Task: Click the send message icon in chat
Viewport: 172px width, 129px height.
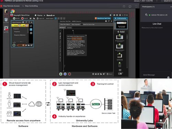Action: click(x=168, y=78)
